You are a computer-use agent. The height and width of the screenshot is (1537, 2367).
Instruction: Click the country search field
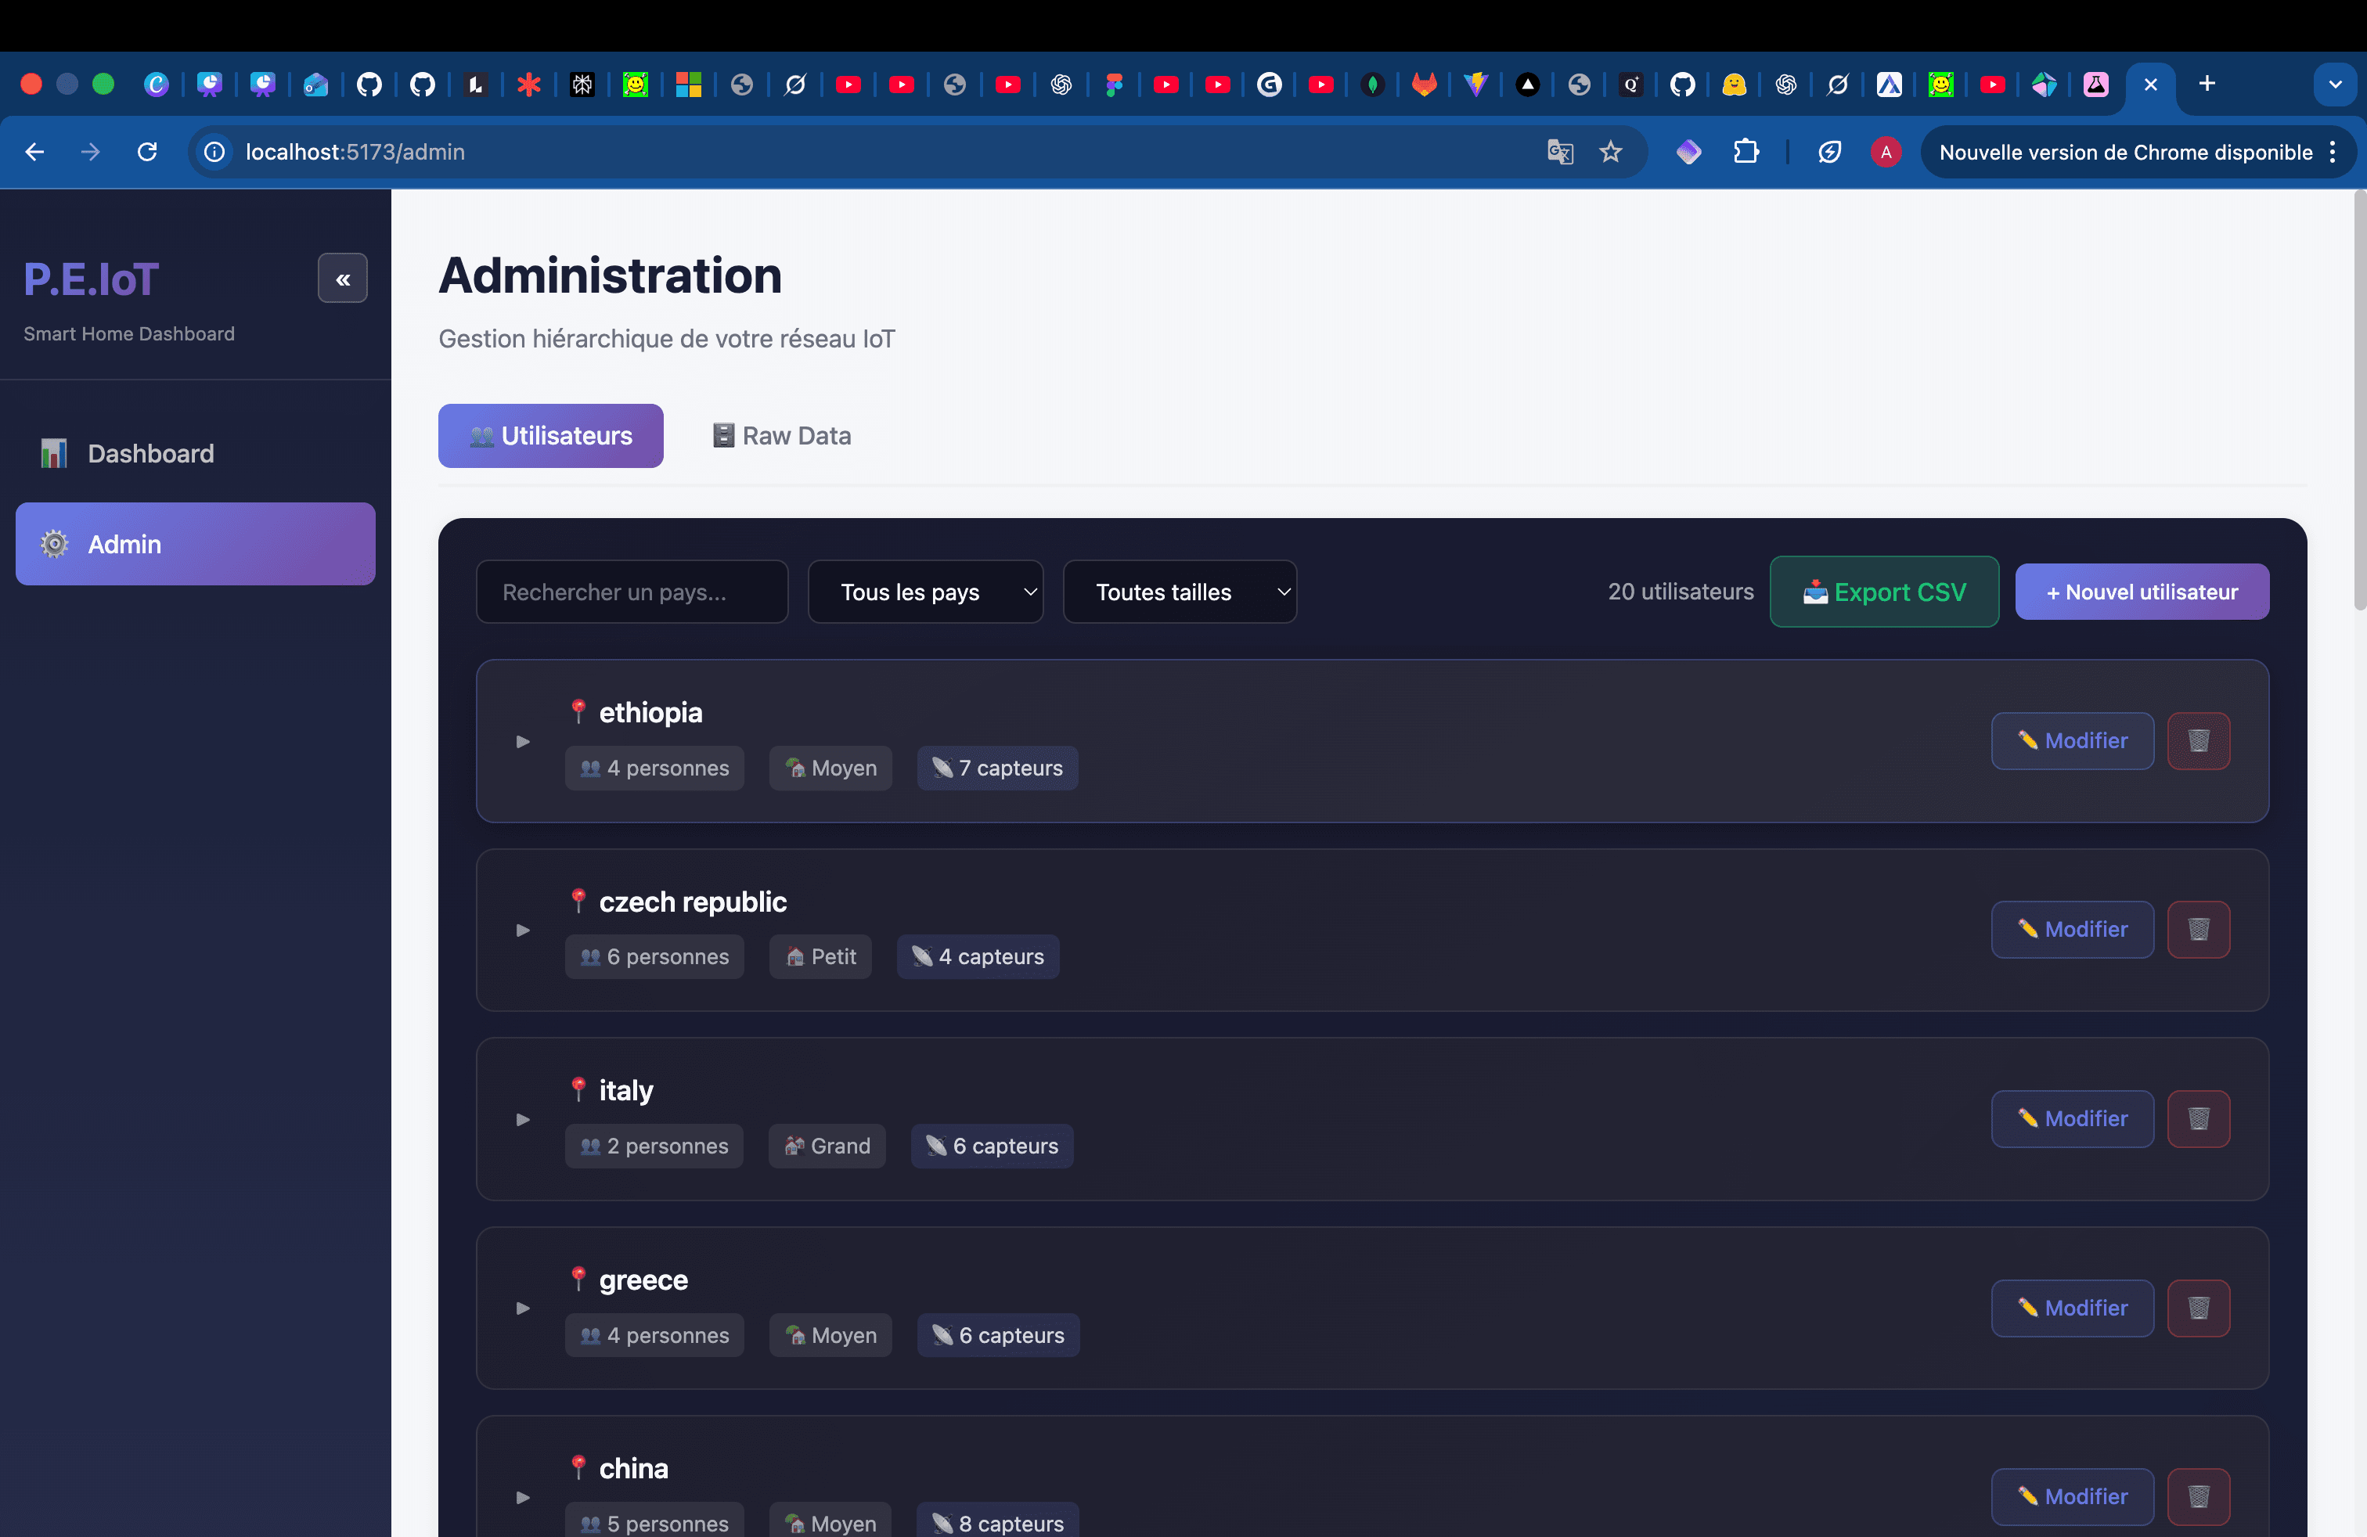(632, 592)
